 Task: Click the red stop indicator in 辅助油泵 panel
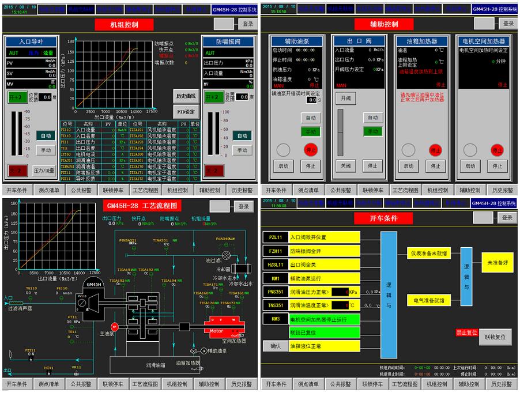[x=310, y=150]
